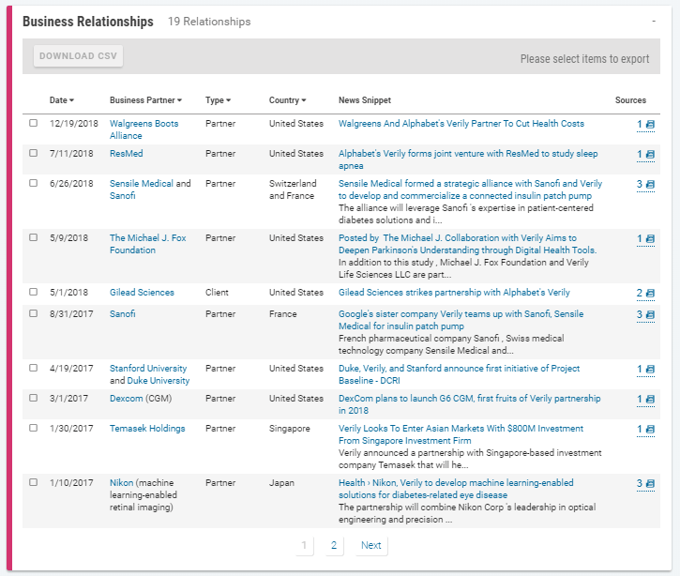Open sources icon for 8/31/2017 Sanofi row
The image size is (680, 576).
point(650,315)
